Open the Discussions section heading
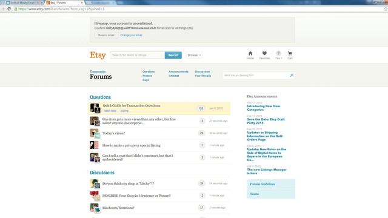Viewport: 388px width, 218px height. click(x=102, y=173)
